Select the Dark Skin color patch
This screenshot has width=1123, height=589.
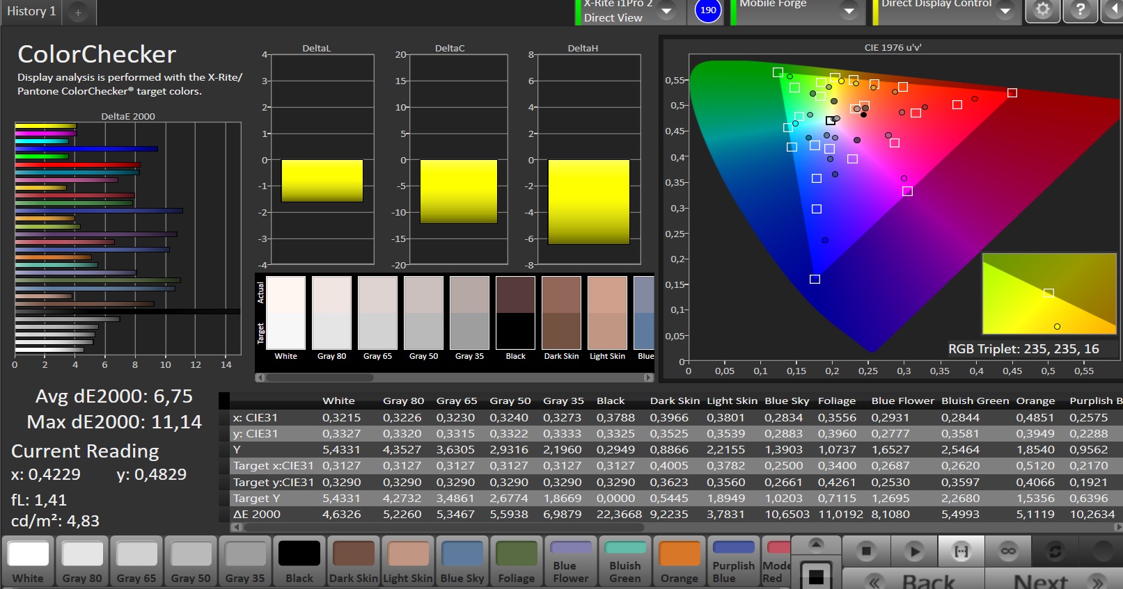353,562
